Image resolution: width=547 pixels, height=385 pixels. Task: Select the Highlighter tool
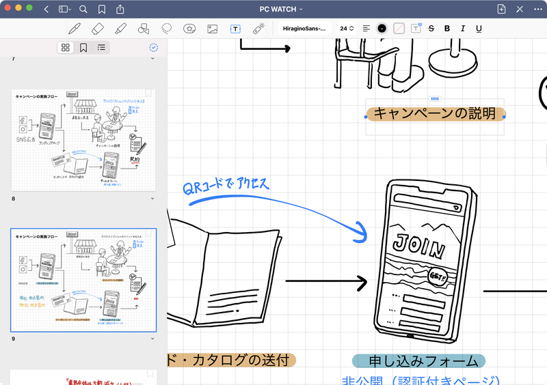click(x=121, y=29)
